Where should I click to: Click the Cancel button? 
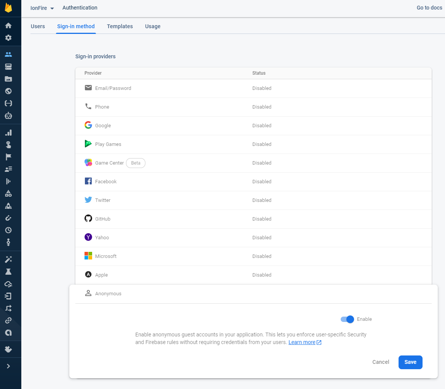[381, 362]
